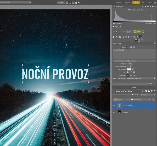Collapse the Histogram panel

click(114, 7)
